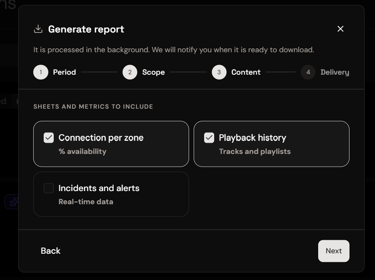Select the Tracks and playlists card

271,144
